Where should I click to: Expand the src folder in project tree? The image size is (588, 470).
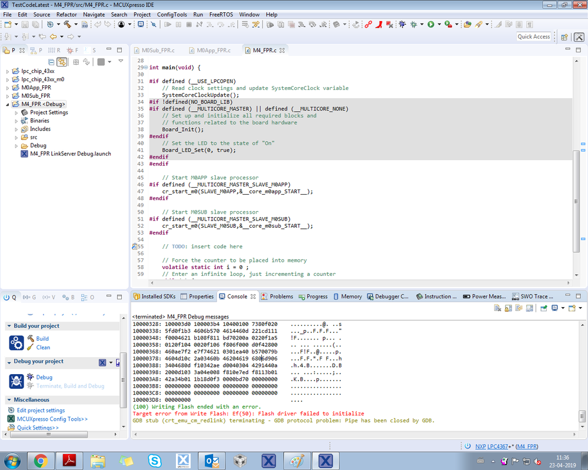(x=16, y=137)
